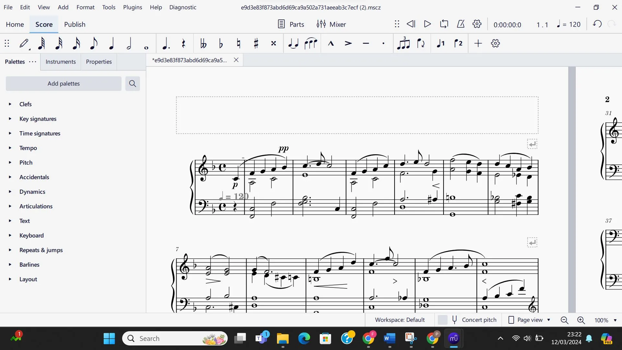
Task: Toggle loop playback
Action: (444, 24)
